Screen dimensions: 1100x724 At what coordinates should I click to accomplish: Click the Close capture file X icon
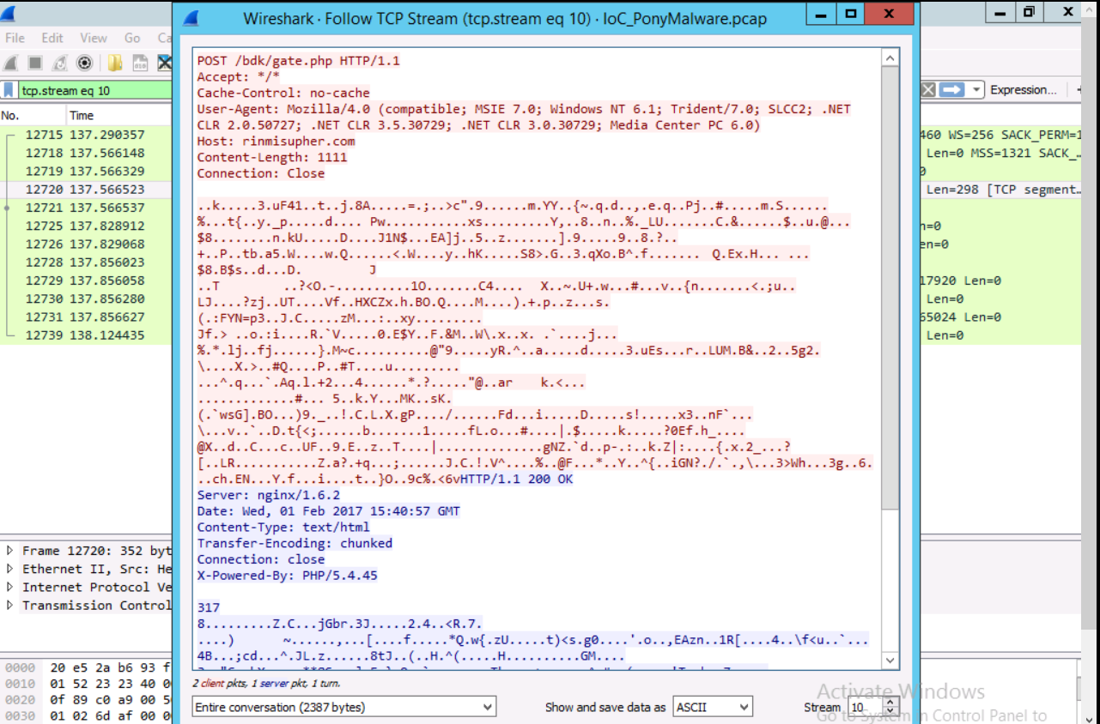(164, 63)
